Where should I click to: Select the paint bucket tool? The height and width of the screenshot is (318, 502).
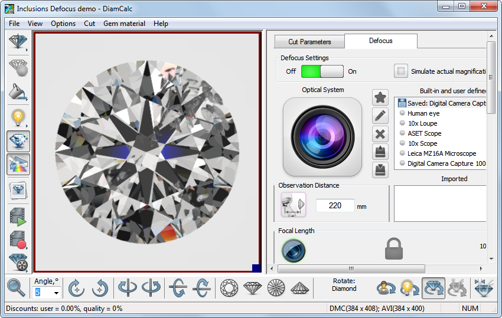pos(18,92)
